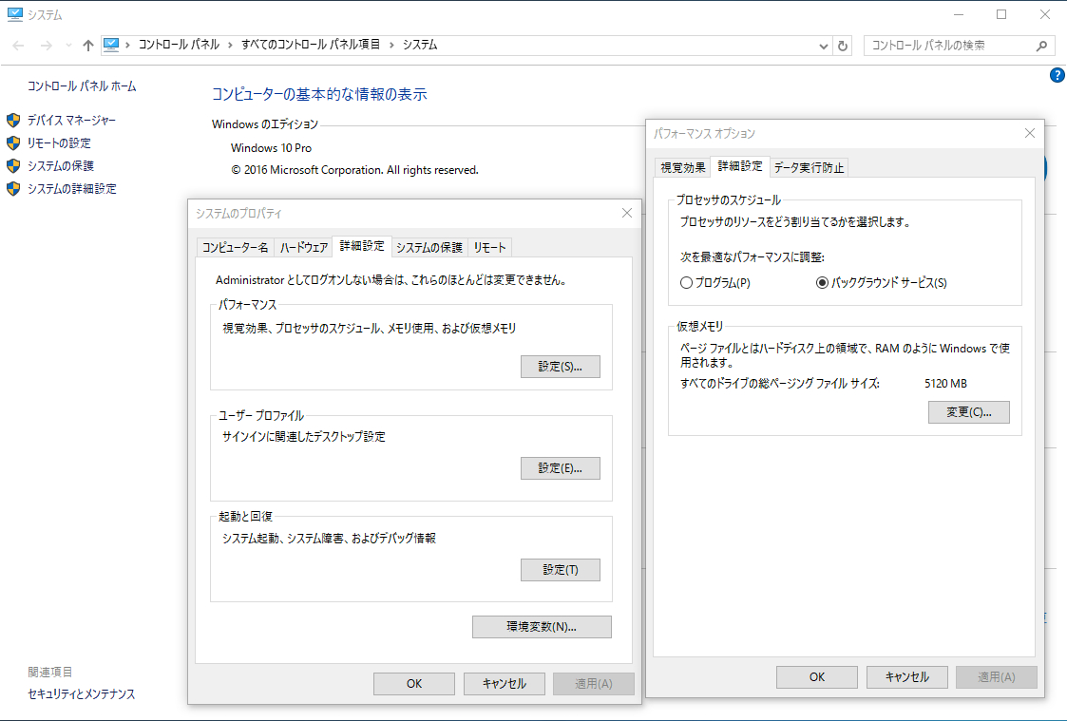Click OK in パフォーマンス オプション
The height and width of the screenshot is (721, 1067).
(817, 676)
